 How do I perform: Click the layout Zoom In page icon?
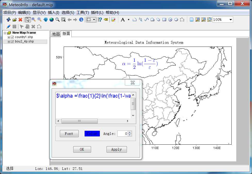[198, 20]
